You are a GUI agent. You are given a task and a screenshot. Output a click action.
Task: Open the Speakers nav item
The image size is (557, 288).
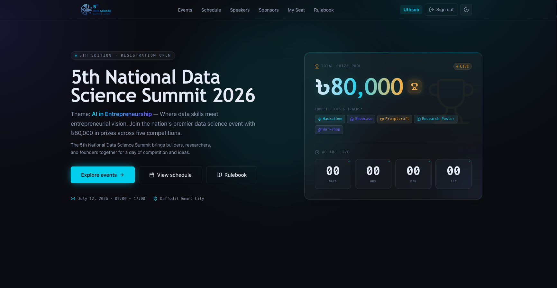tap(240, 10)
